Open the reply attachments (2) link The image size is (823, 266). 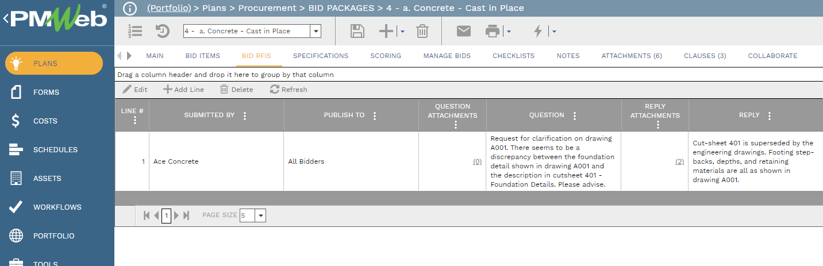click(x=679, y=161)
